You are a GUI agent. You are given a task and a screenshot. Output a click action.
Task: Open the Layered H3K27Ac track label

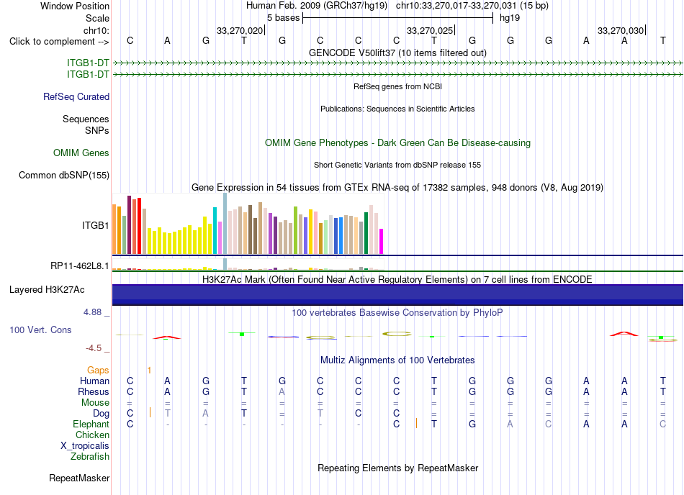(x=47, y=290)
